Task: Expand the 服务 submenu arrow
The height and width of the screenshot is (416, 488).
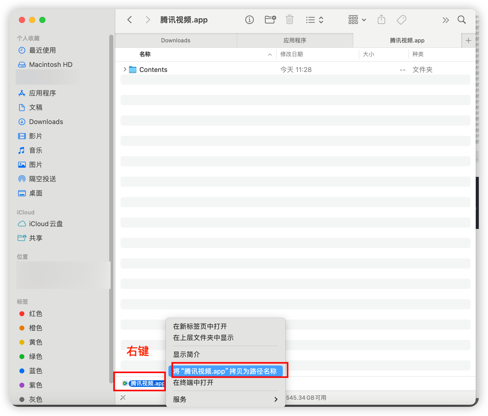Action: pyautogui.click(x=276, y=399)
